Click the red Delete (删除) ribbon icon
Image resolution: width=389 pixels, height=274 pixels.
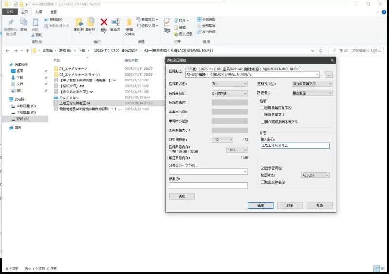(104, 22)
